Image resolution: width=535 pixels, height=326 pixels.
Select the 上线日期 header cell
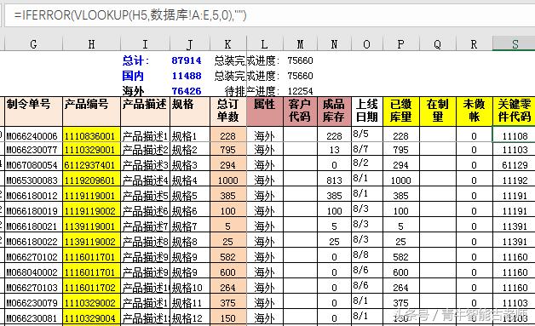click(x=367, y=112)
